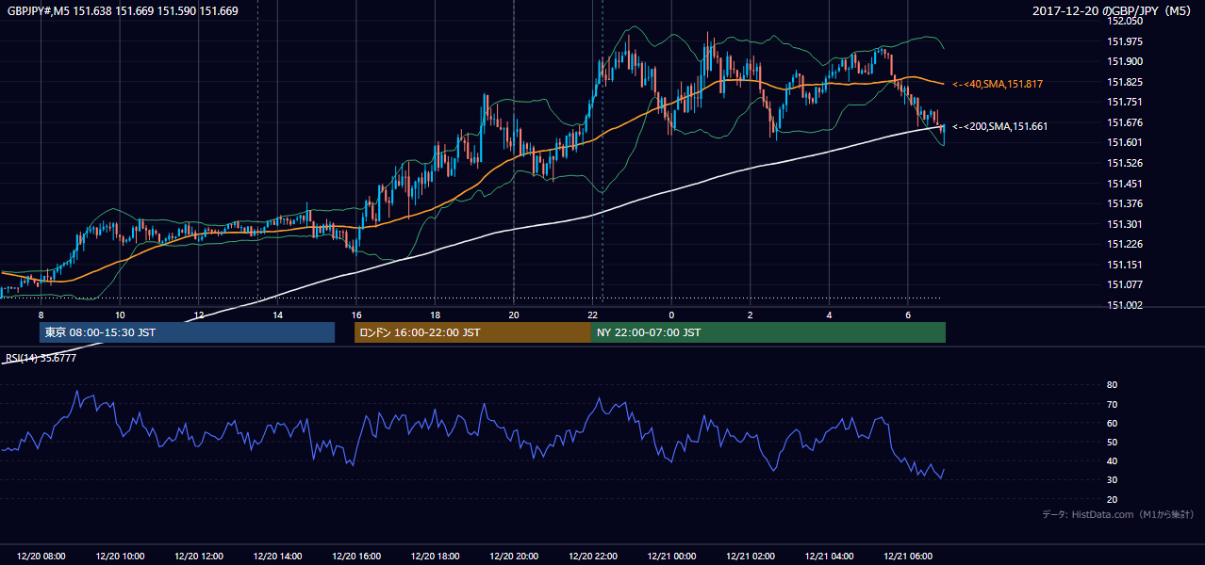Click the bottom time label 12/21 06:00
Screen dimensions: 1205x565
[907, 557]
